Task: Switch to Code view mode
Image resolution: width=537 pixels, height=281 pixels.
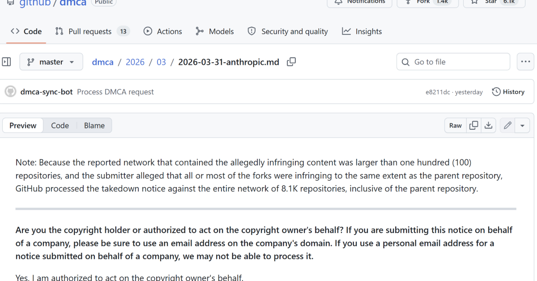Action: pyautogui.click(x=60, y=126)
